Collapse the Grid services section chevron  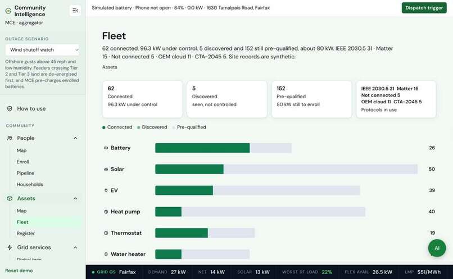click(75, 248)
